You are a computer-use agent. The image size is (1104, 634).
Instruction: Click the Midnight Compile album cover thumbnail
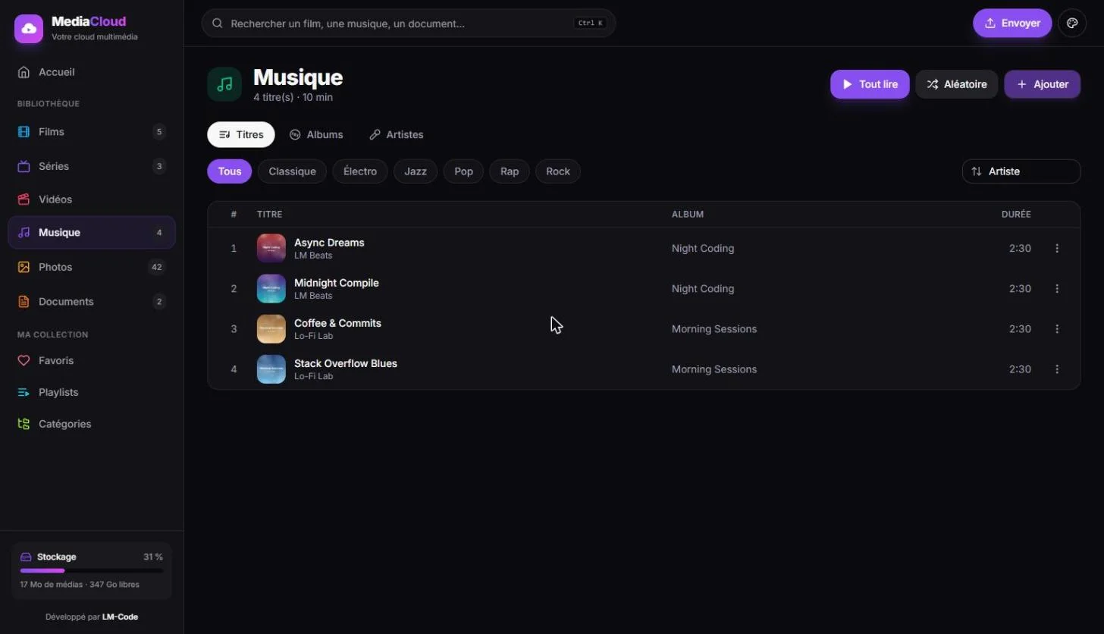coord(271,289)
